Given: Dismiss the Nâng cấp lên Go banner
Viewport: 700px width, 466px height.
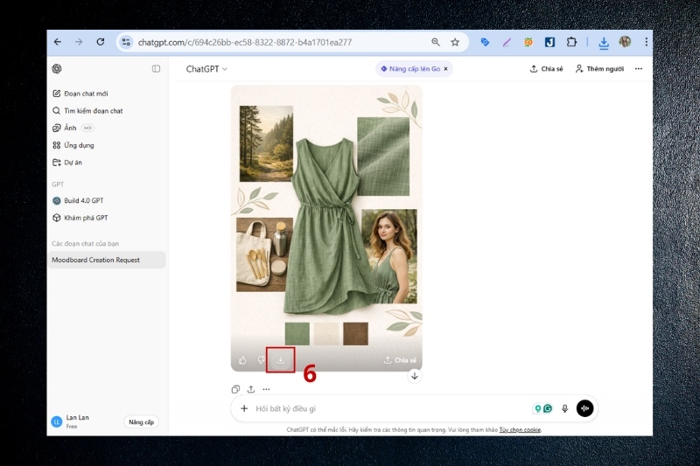Looking at the screenshot, I should pos(445,68).
